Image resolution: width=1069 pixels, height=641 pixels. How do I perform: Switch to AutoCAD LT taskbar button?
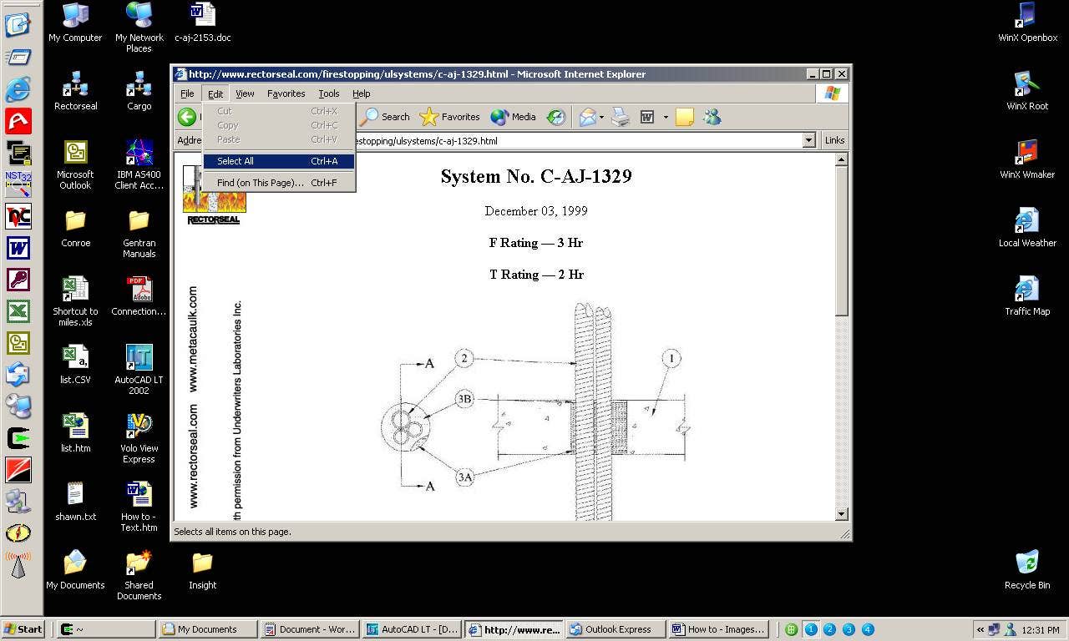[x=412, y=629]
